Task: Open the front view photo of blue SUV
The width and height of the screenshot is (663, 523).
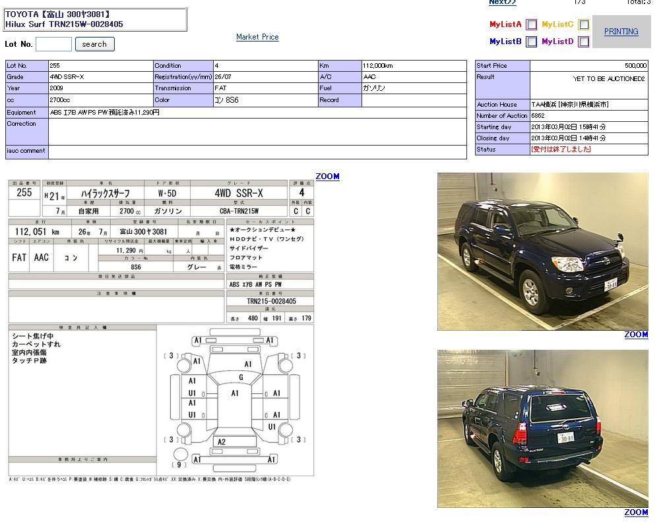Action: pyautogui.click(x=542, y=252)
